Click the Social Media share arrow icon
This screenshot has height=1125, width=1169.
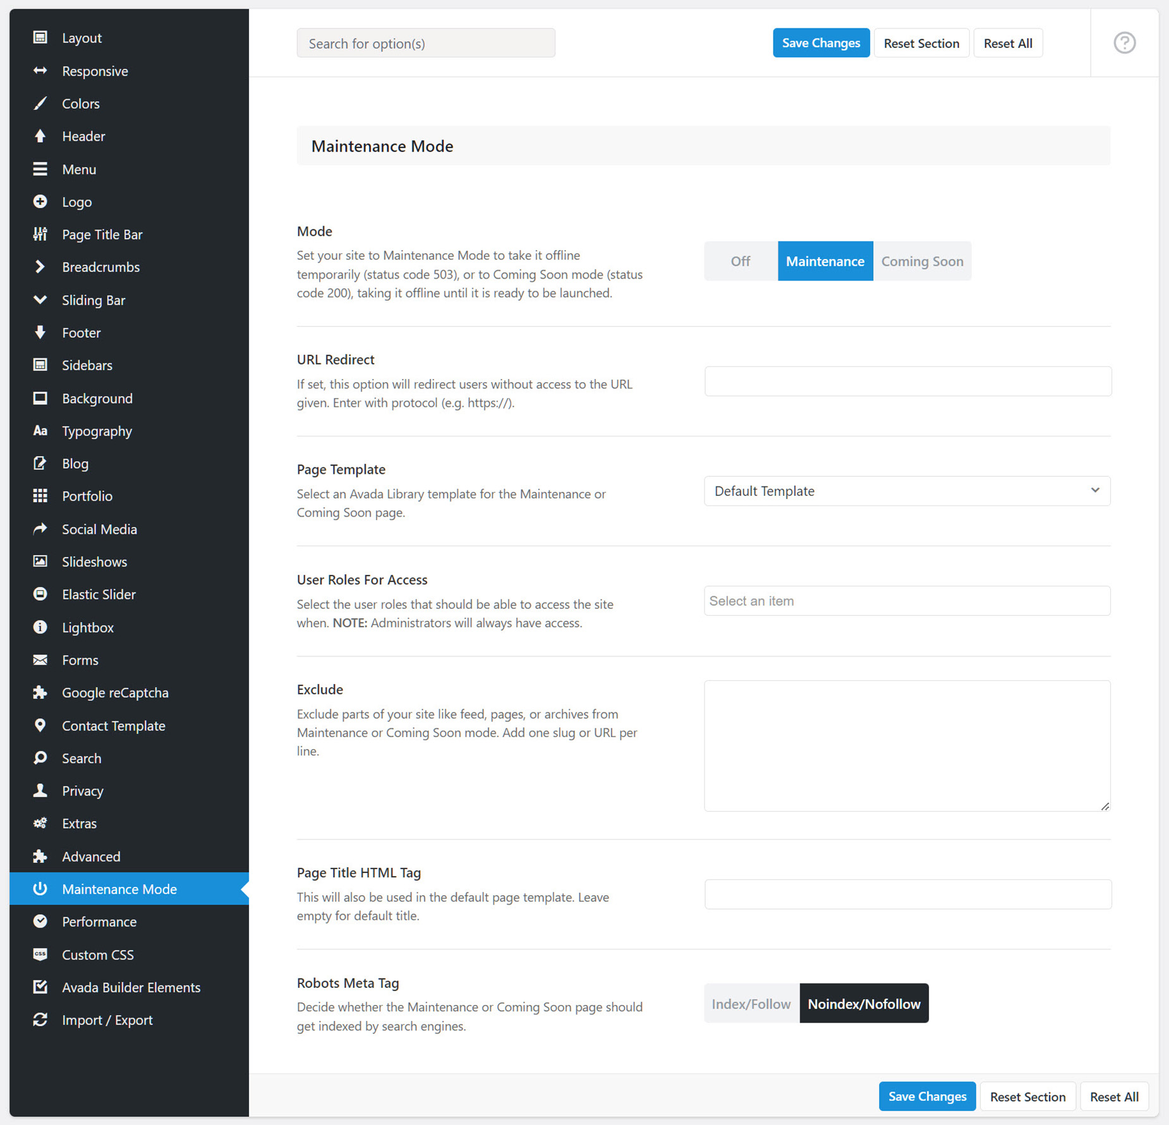click(x=40, y=528)
